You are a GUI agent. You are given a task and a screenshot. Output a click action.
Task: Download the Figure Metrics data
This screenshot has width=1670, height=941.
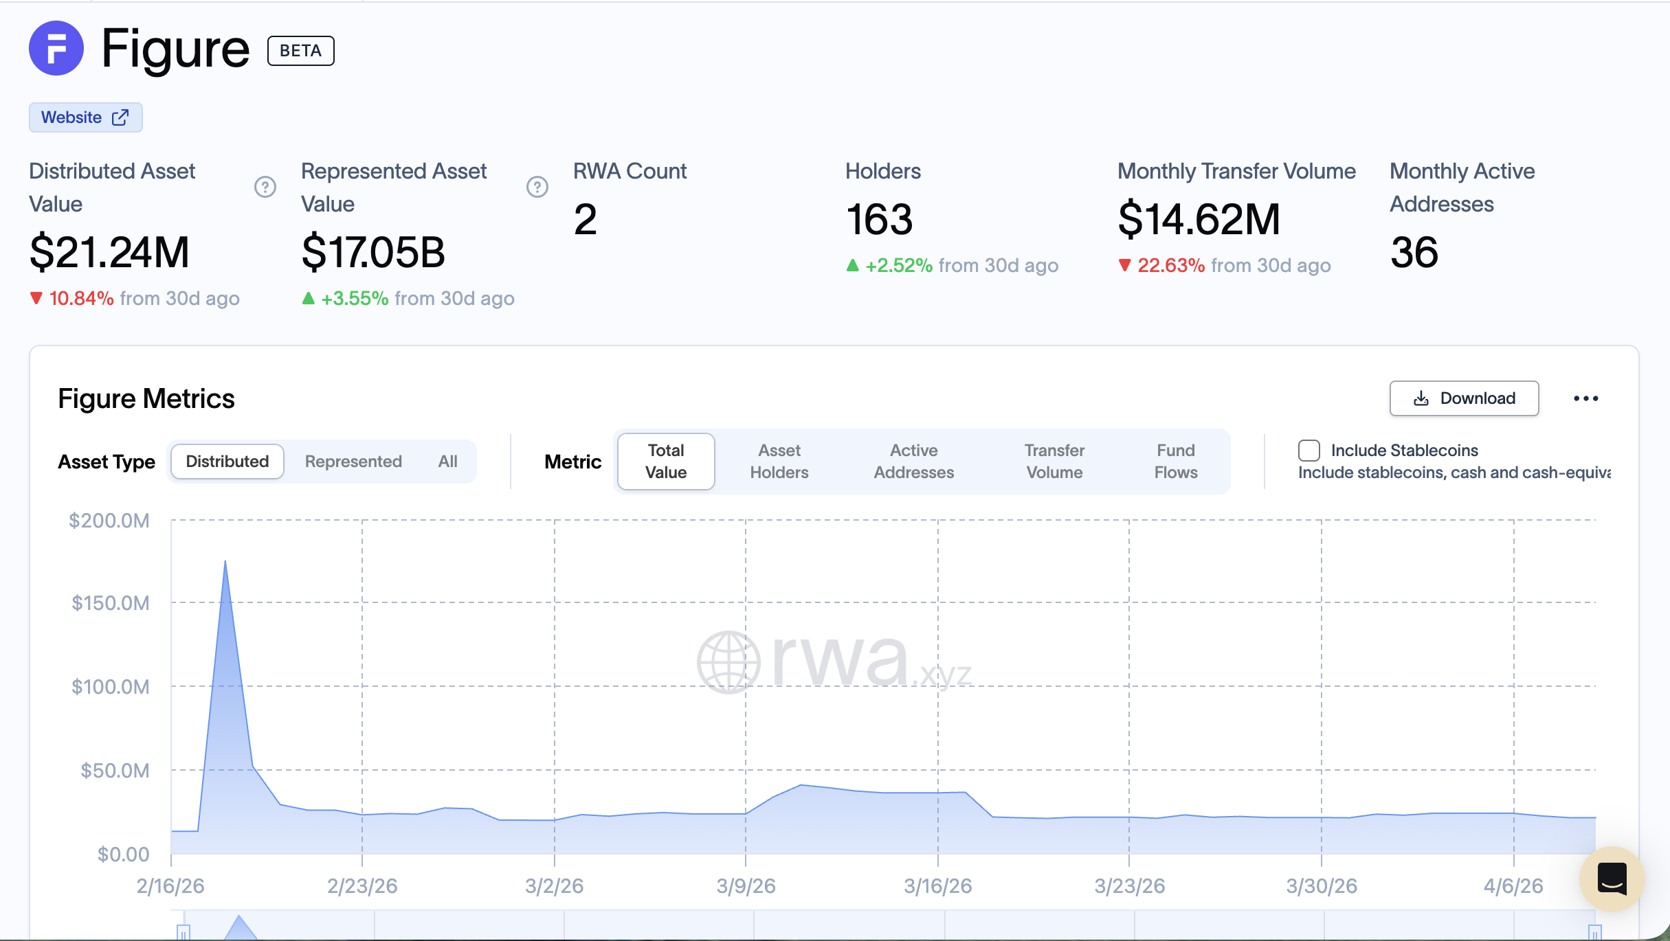click(1464, 398)
